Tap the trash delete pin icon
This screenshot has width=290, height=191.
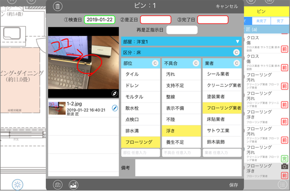pyautogui.click(x=58, y=6)
